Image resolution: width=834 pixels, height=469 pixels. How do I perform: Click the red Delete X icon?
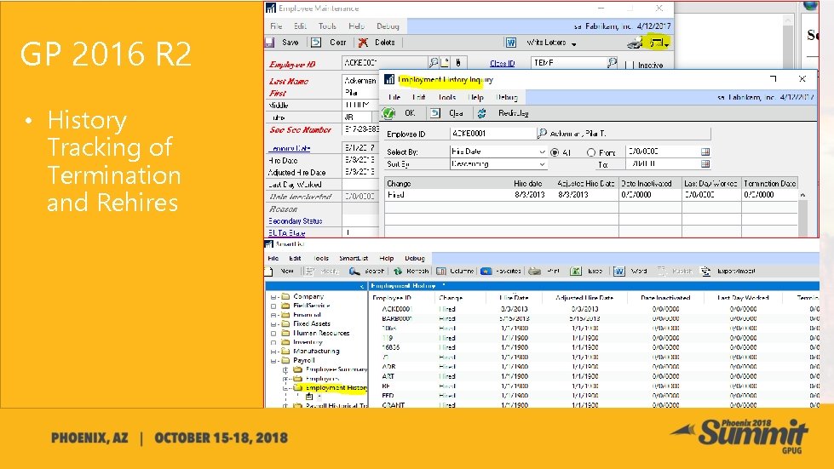point(363,43)
